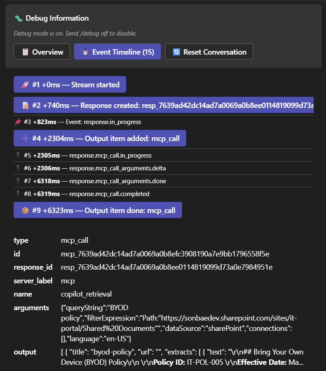The width and height of the screenshot is (326, 371).
Task: Expand the #1 Stream started event
Action: (x=70, y=85)
